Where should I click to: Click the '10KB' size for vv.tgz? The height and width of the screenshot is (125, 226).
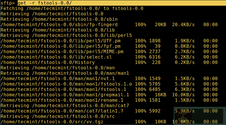pyautogui.click(x=160, y=122)
